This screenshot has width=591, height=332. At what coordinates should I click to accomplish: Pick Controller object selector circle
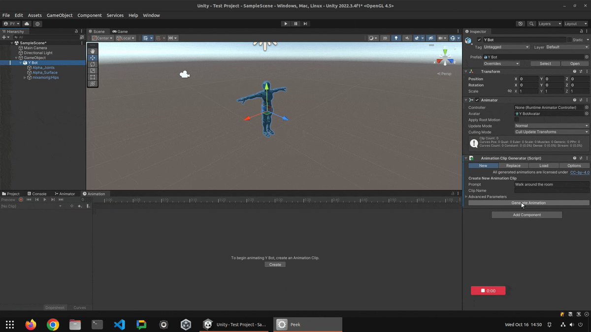click(x=587, y=107)
